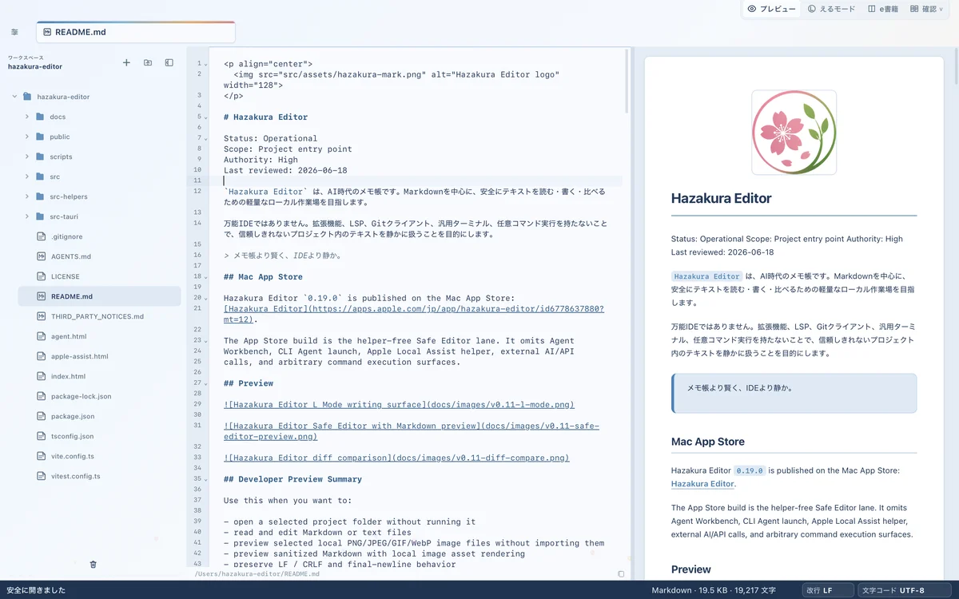Toggle the プレビュー preview mode button
This screenshot has width=959, height=599.
[x=771, y=9]
